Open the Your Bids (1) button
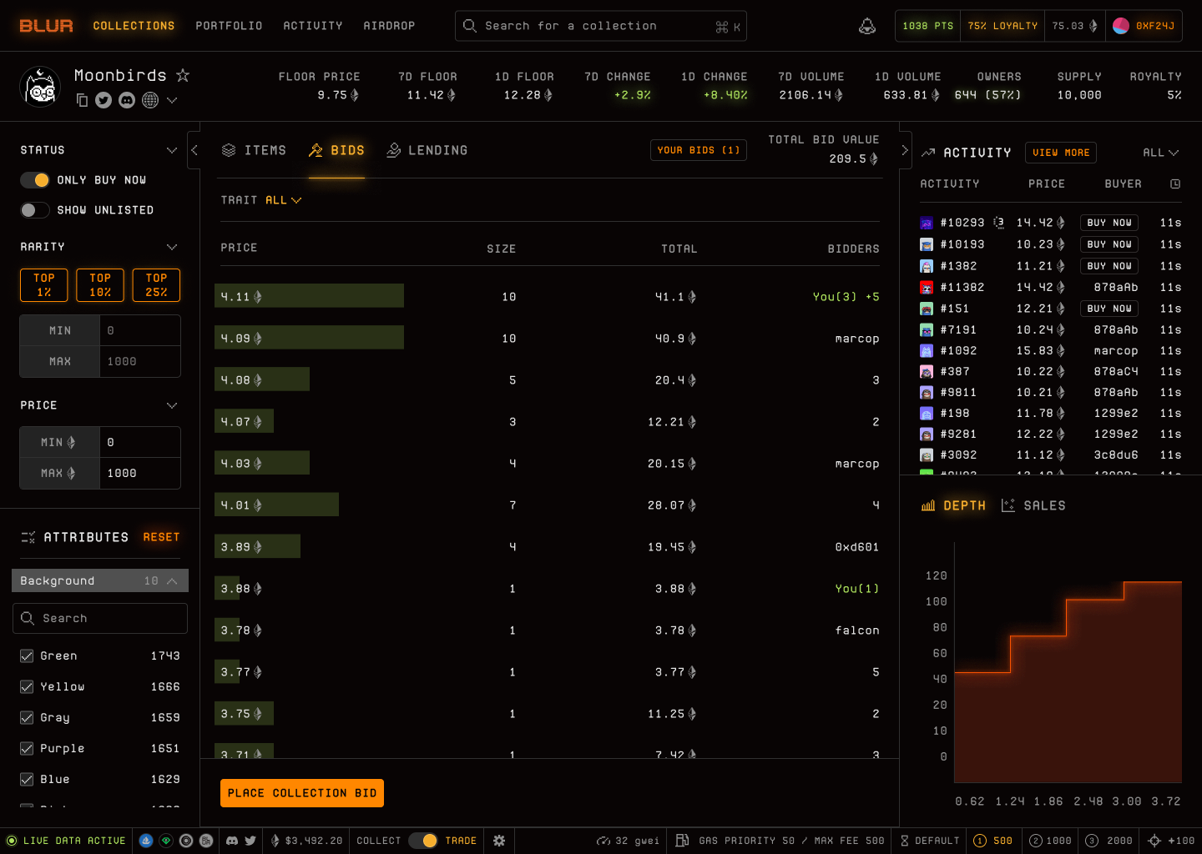Image resolution: width=1202 pixels, height=854 pixels. click(699, 150)
